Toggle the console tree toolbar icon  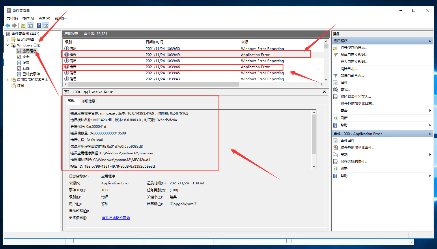(30, 25)
